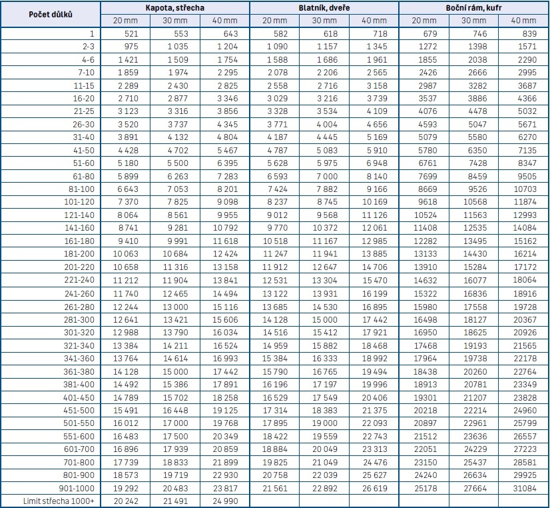Click the cell with value 24 990
This screenshot has height=508, width=550.
click(x=224, y=501)
